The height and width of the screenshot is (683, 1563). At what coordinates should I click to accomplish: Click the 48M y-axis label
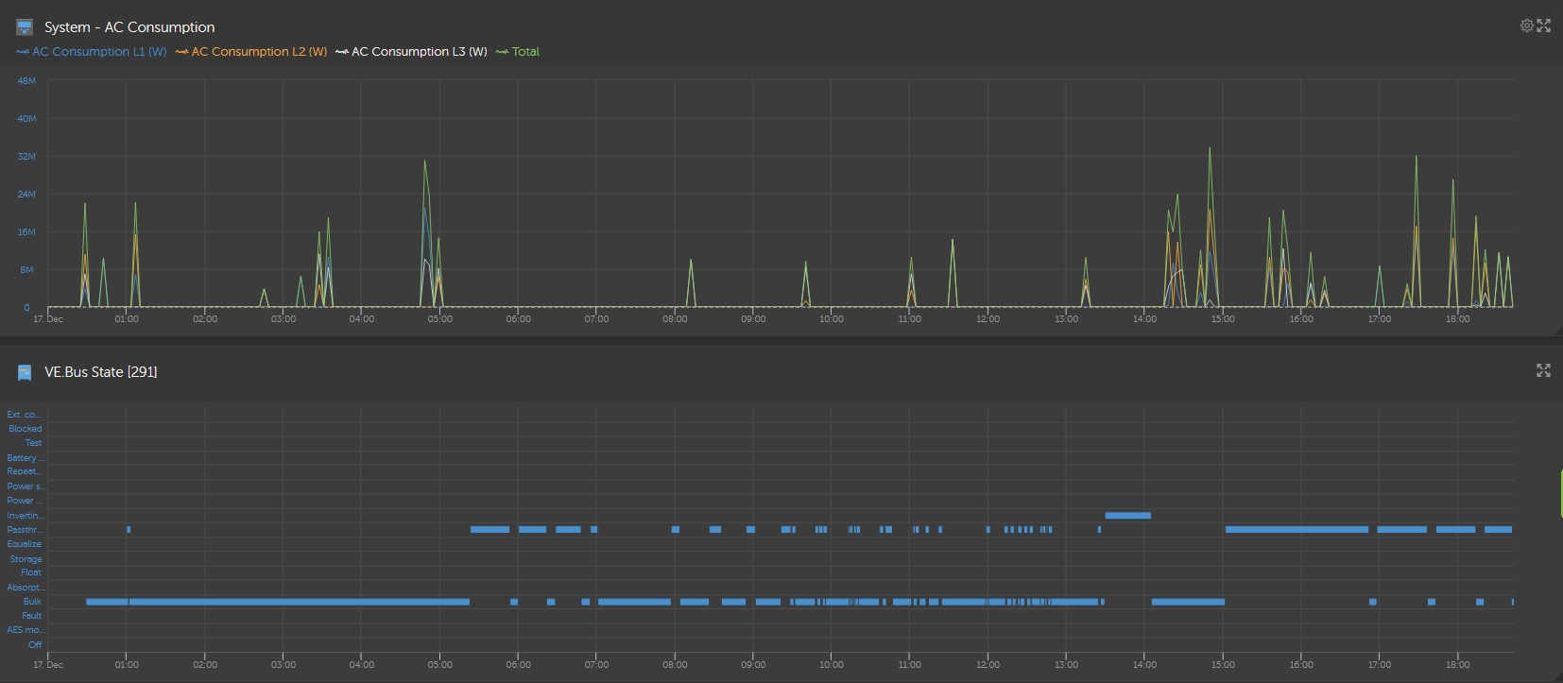click(26, 81)
